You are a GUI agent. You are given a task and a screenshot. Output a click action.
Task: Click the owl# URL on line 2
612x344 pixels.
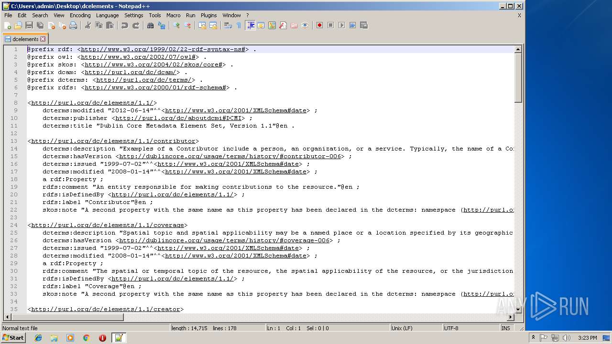click(x=138, y=57)
